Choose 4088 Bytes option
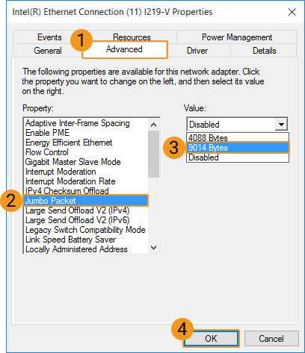305x353 pixels. (238, 137)
